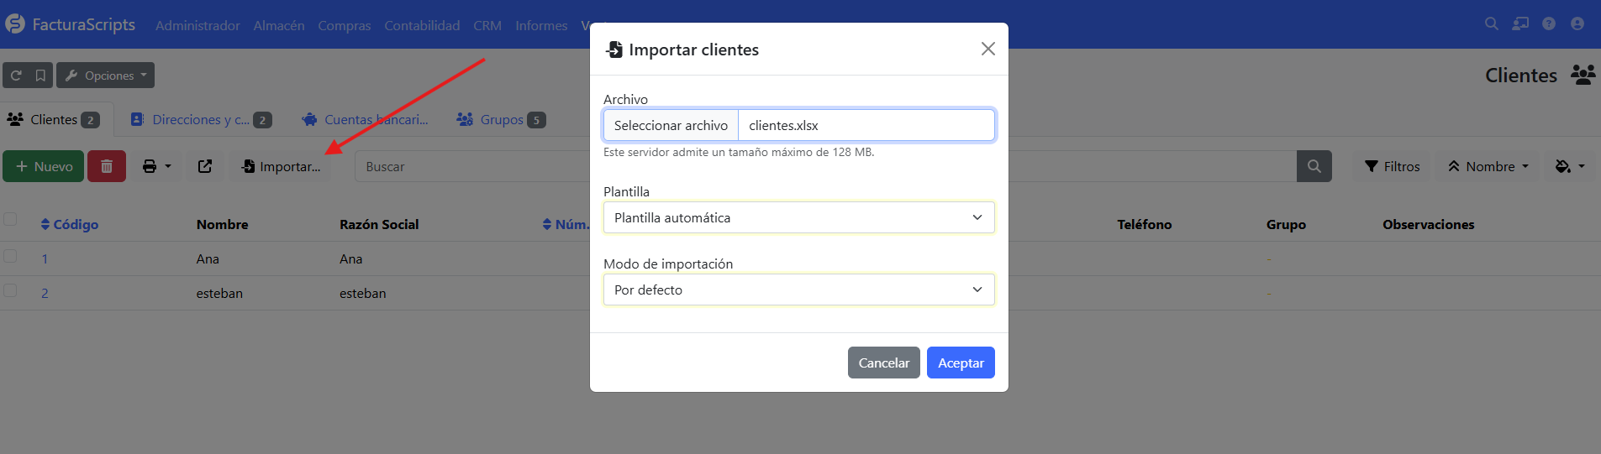
Task: Open client code 2 link
Action: (x=45, y=293)
